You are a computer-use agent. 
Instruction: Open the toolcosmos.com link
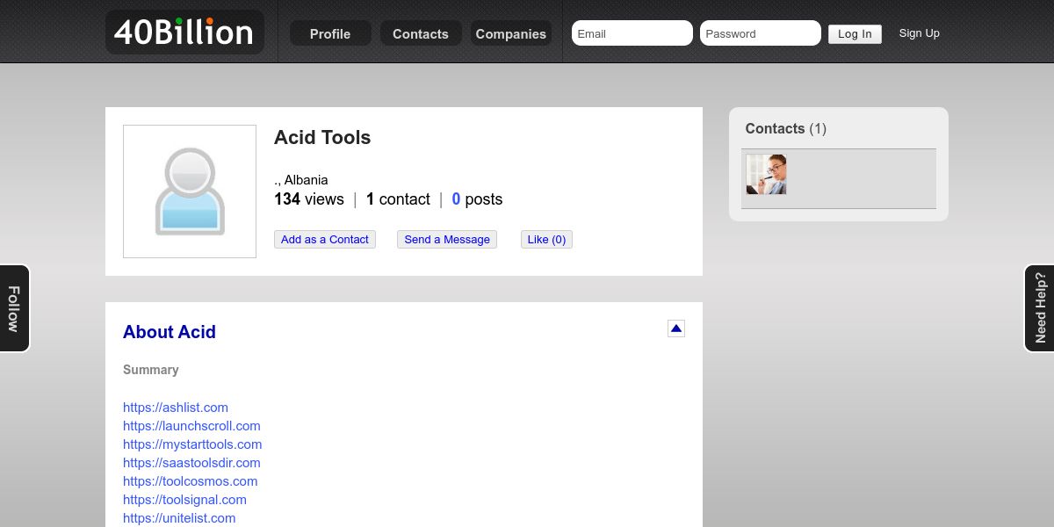pos(191,481)
